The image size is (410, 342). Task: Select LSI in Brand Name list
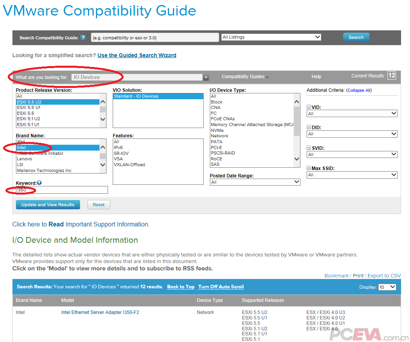58,165
